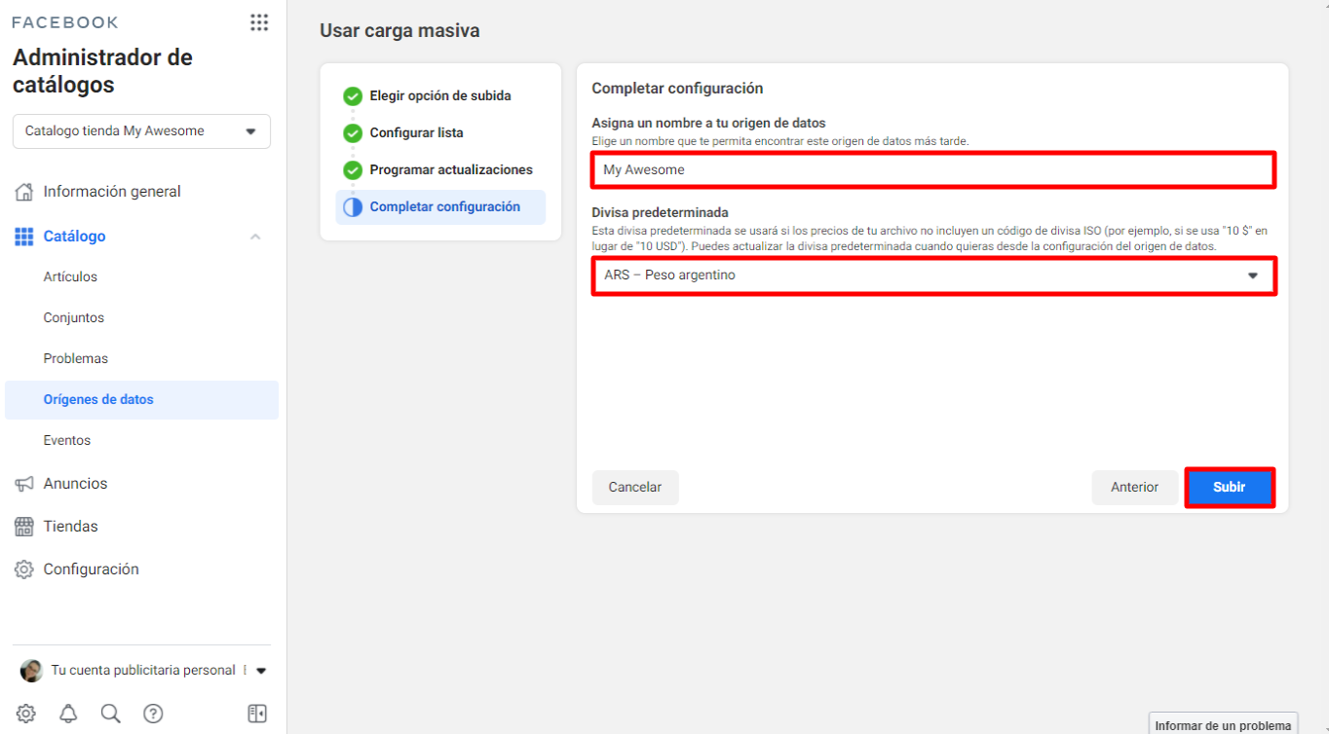The height and width of the screenshot is (734, 1329).
Task: Click the FACEBOOK wordmark
Action: [x=65, y=22]
